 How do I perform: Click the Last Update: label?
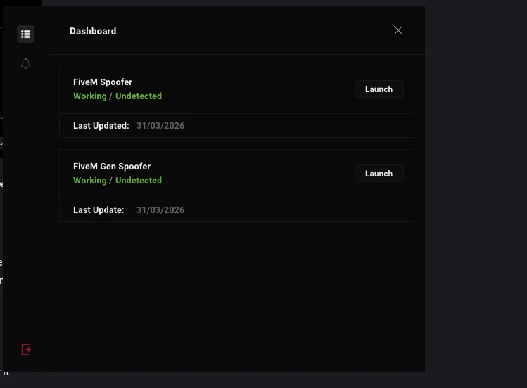coord(99,209)
